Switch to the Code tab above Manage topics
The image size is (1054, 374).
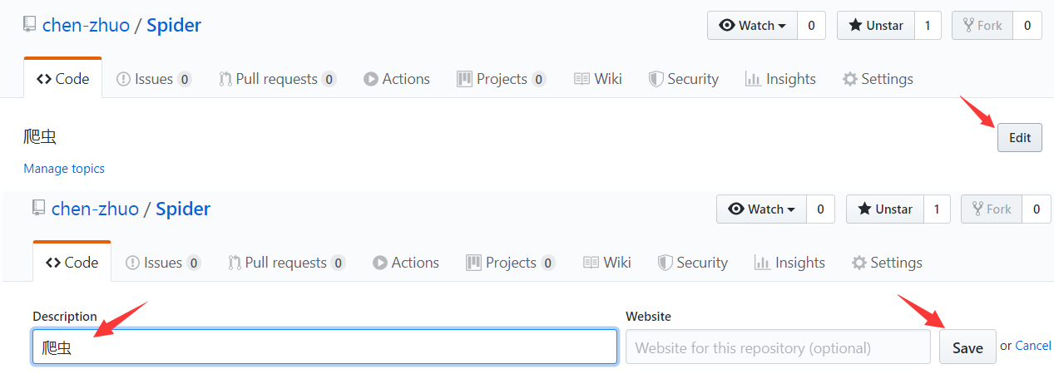click(x=63, y=80)
